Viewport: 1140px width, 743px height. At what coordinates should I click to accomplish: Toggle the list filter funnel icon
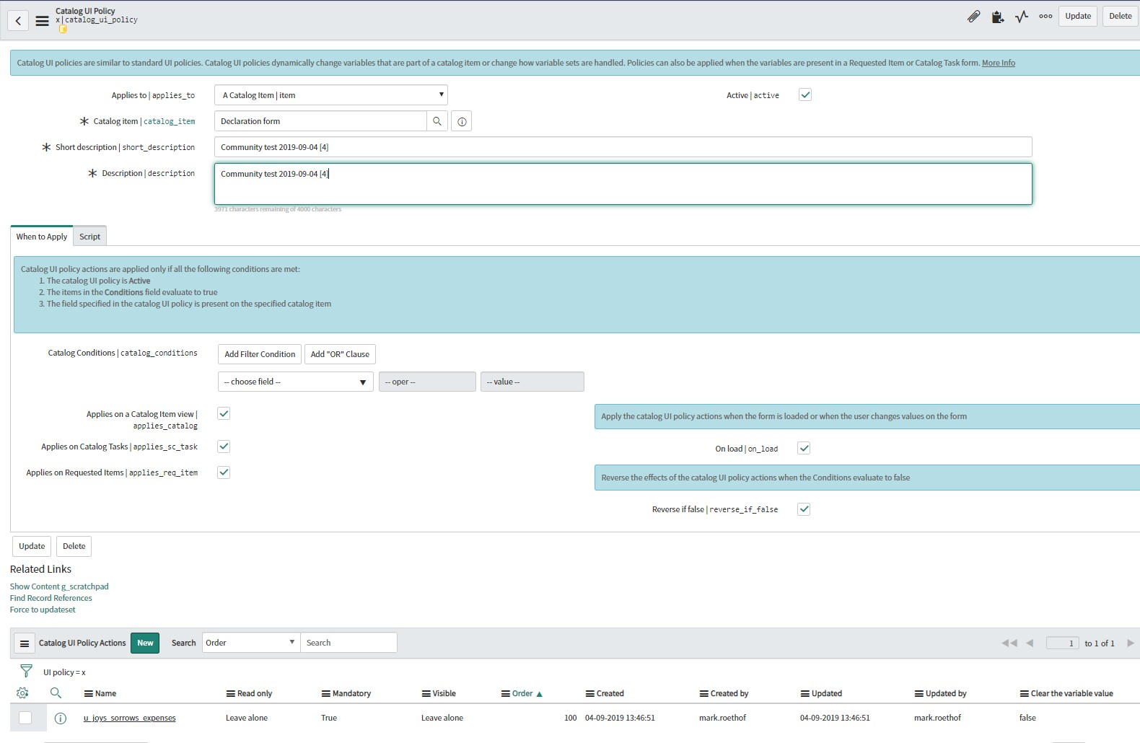point(26,671)
